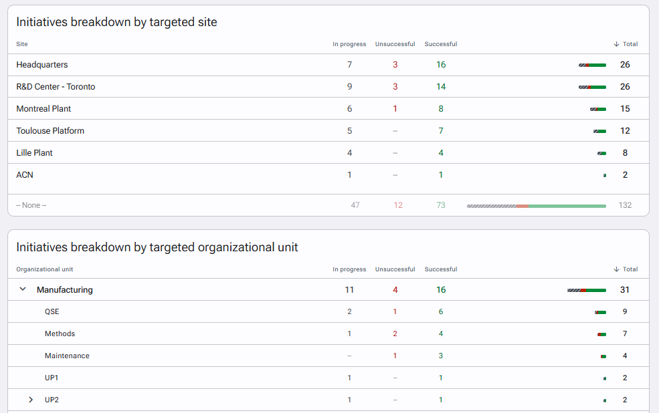Click Toulouse Platform successful count 7

tap(441, 130)
